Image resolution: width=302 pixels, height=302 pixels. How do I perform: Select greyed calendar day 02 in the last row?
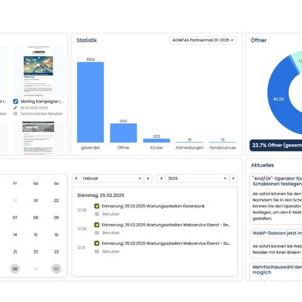pos(56,269)
